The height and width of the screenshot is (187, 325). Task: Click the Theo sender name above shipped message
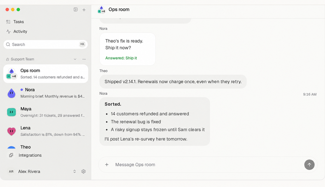104,71
